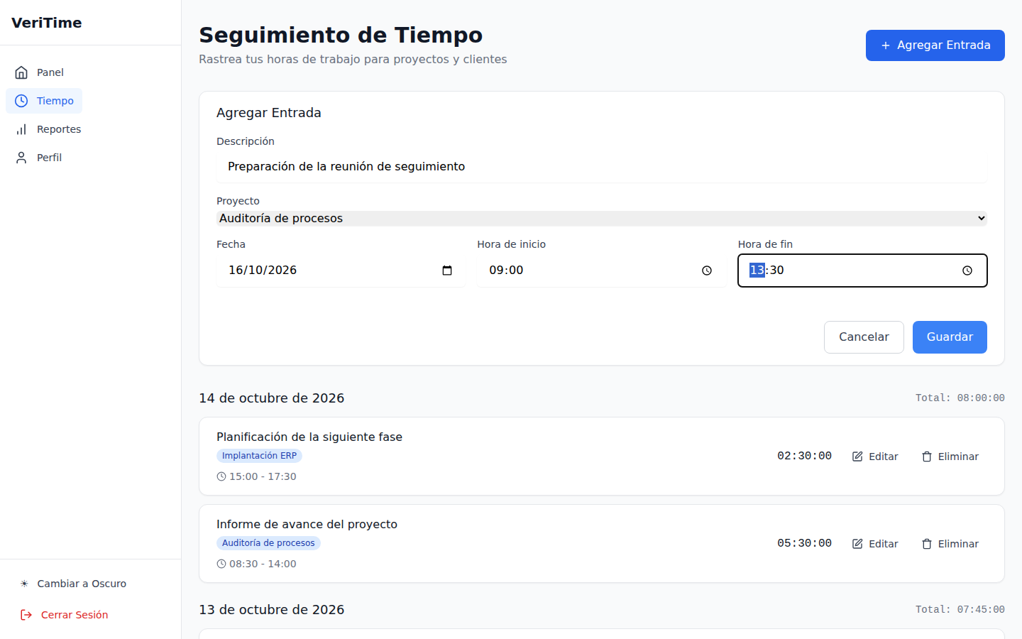
Task: Click trash icon in Informe de avance row
Action: click(x=927, y=544)
